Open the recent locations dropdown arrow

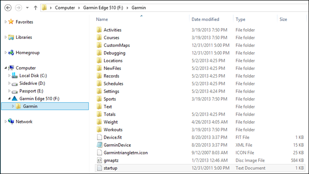(27, 8)
